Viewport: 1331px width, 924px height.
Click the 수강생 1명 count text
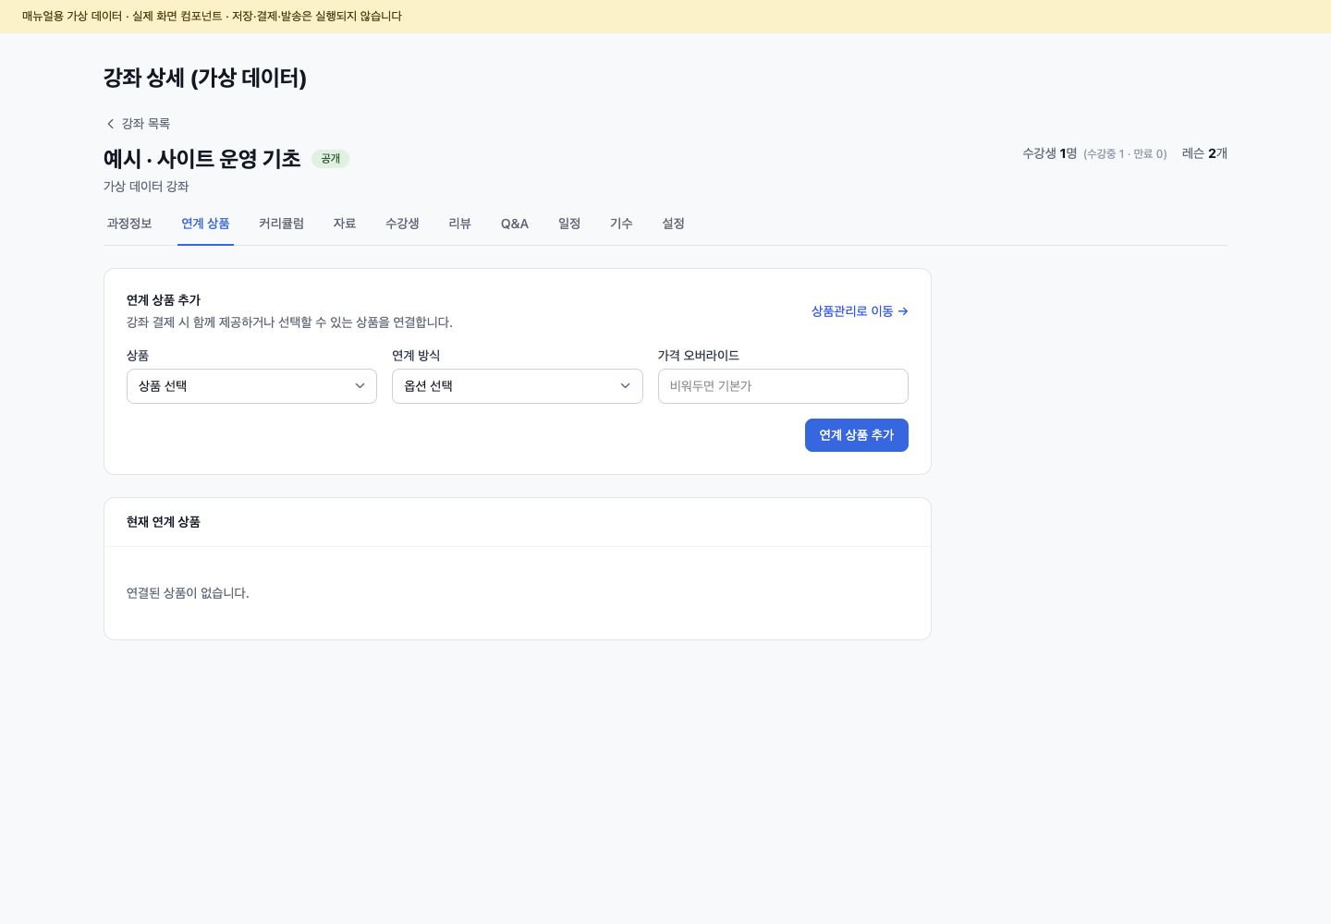click(1049, 153)
